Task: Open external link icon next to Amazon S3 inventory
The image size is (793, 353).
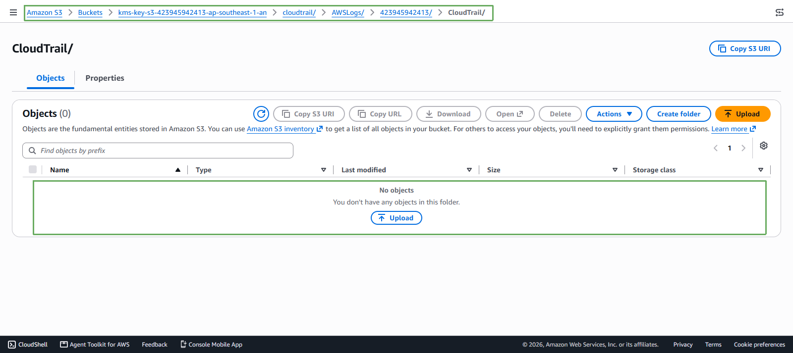Action: coord(320,129)
